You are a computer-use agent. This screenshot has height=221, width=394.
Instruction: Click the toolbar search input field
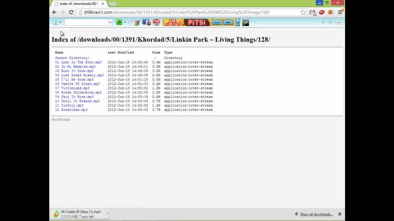click(86, 22)
